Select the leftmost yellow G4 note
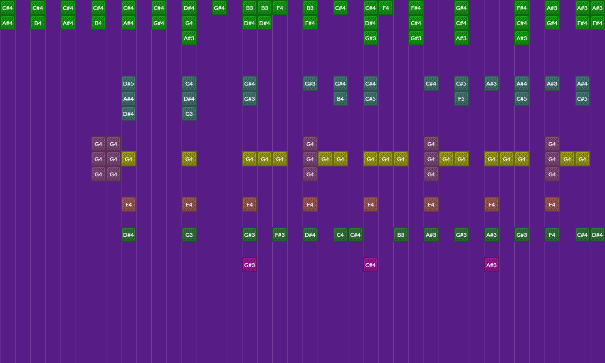The image size is (605, 363). click(x=129, y=159)
